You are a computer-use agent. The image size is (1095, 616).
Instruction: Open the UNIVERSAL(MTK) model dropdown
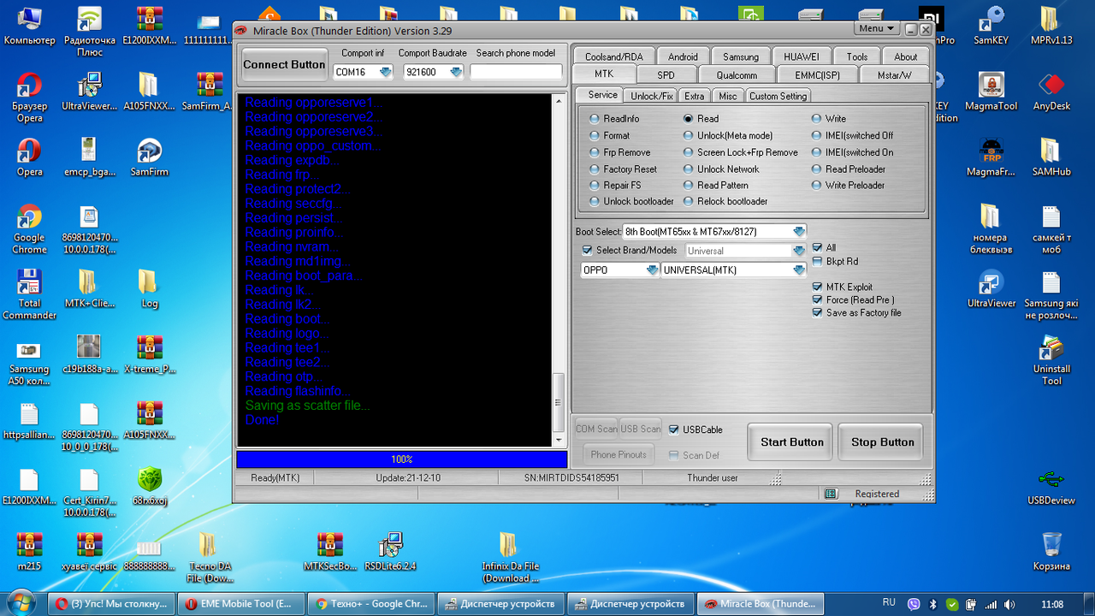click(799, 270)
